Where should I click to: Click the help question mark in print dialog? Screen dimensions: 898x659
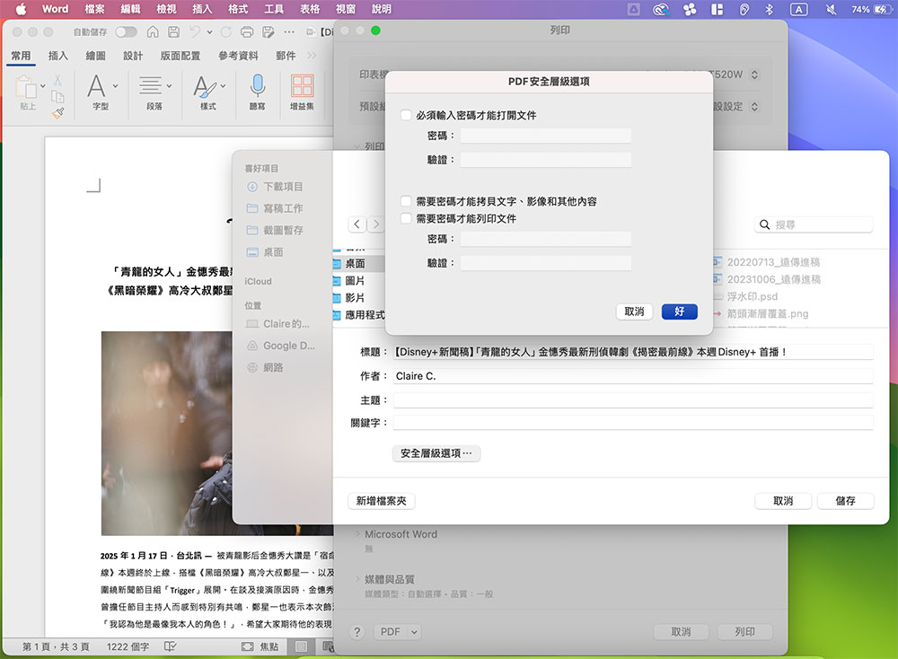[357, 631]
